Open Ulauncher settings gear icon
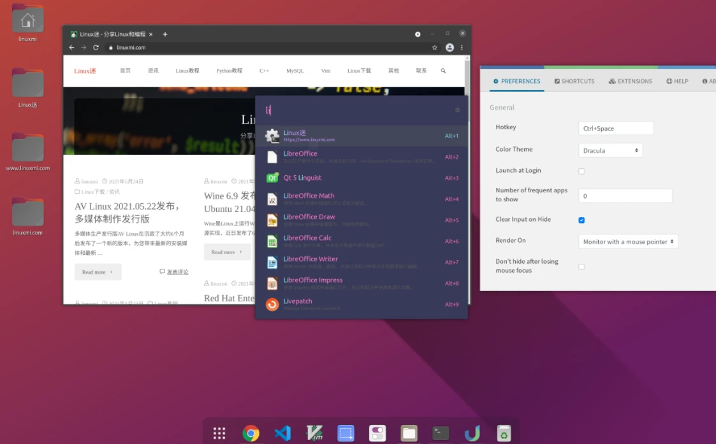This screenshot has width=716, height=444. click(458, 110)
